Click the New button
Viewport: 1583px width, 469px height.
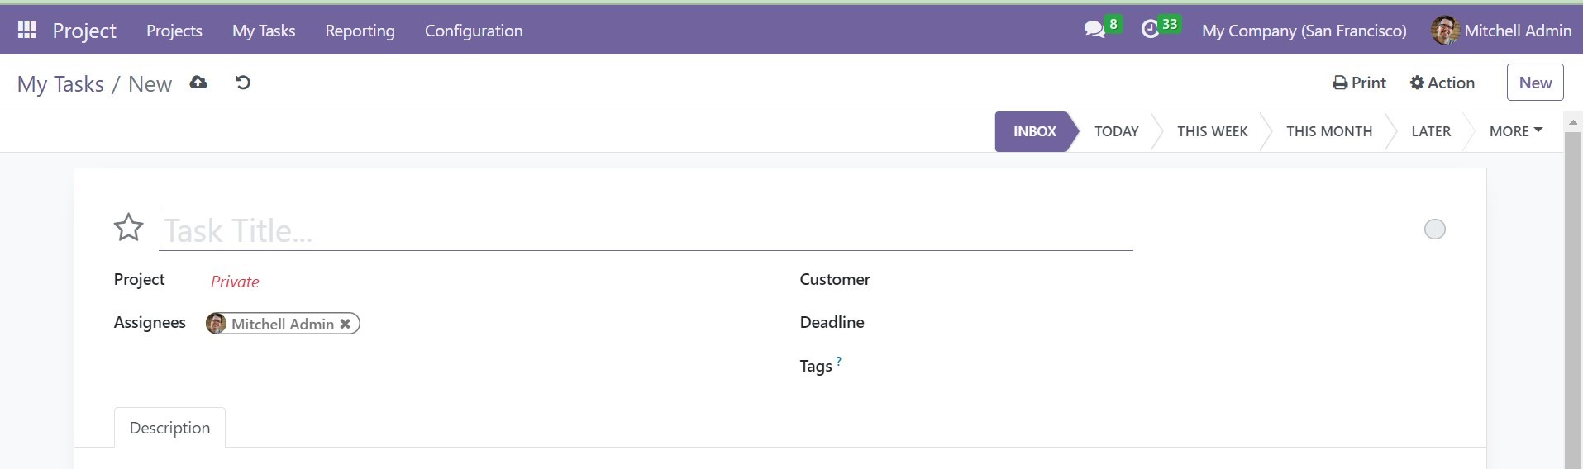[1535, 83]
